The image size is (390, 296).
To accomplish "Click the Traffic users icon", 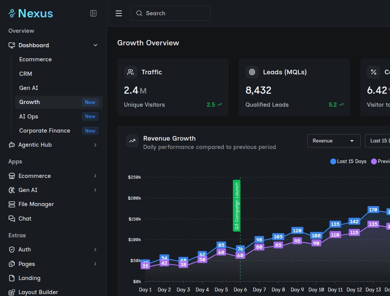I will (131, 72).
